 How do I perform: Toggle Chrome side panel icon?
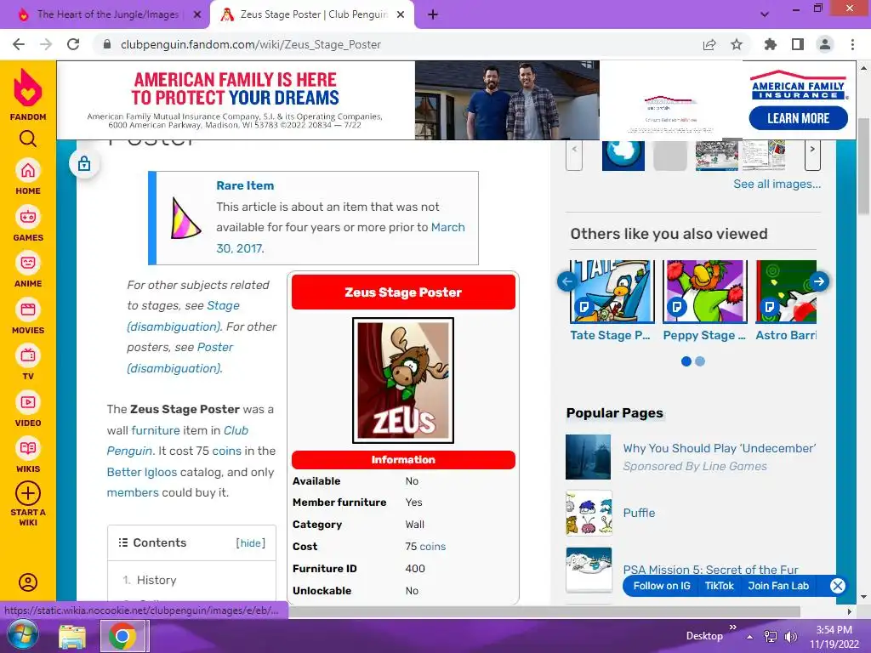pyautogui.click(x=798, y=44)
